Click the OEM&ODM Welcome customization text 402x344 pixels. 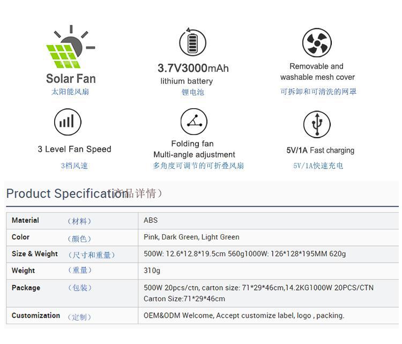(244, 316)
